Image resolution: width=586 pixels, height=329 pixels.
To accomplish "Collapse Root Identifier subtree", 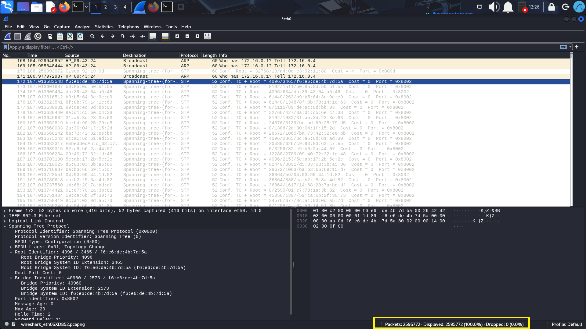I will click(x=11, y=252).
